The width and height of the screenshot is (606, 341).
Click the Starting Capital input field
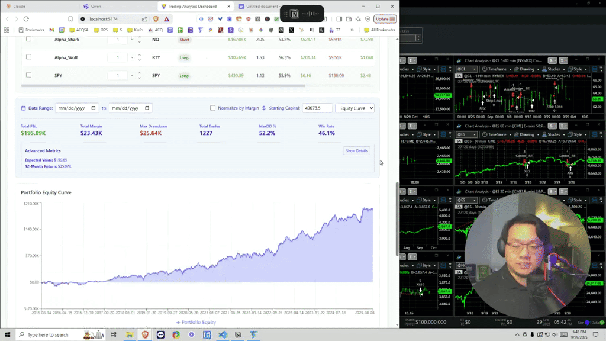(318, 108)
